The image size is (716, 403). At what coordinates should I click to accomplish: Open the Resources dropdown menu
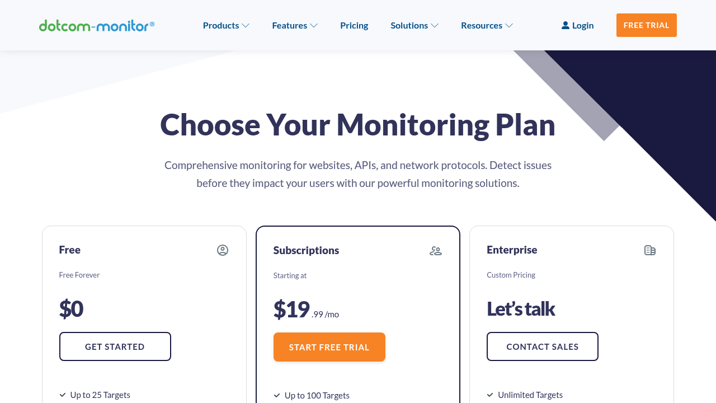point(487,25)
